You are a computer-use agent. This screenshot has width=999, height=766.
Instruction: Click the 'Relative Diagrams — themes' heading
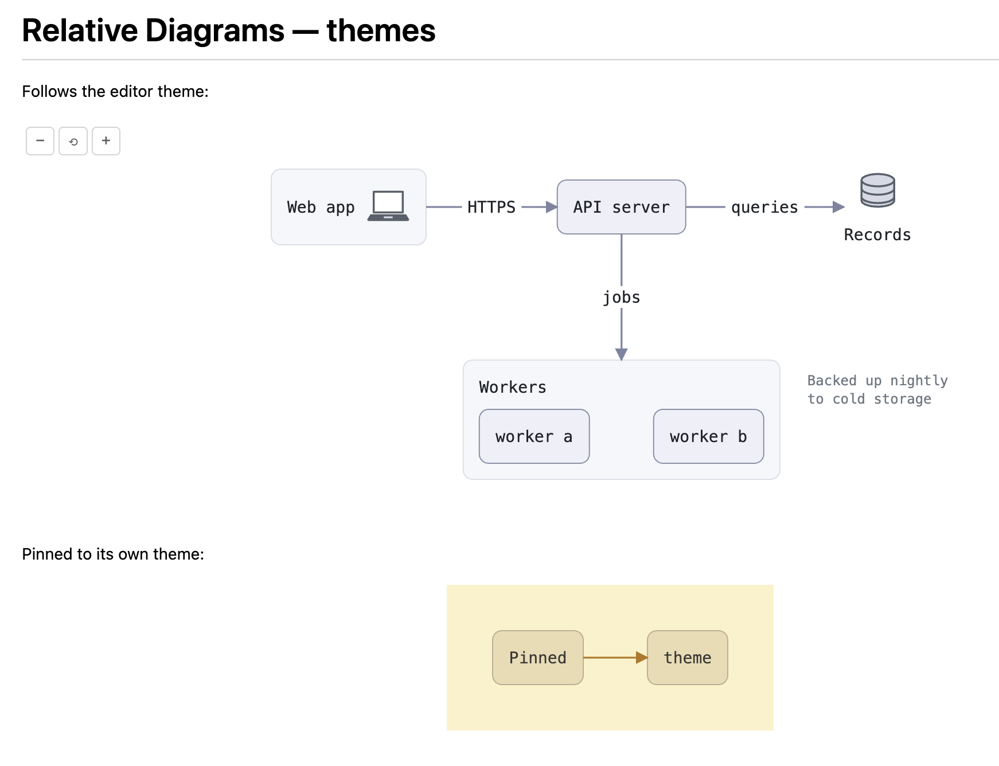pos(229,30)
